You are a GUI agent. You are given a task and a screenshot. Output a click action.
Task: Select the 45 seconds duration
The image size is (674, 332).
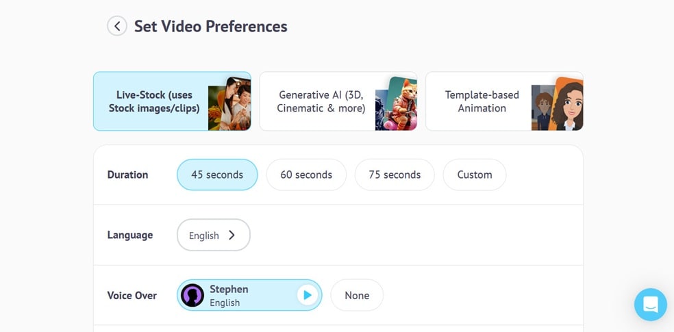pos(217,175)
